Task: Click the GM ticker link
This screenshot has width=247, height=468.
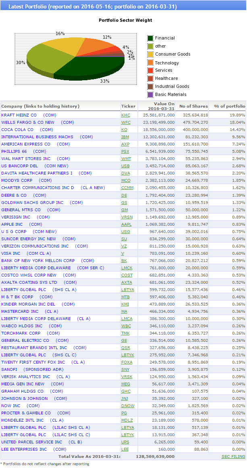Action: tap(125, 210)
